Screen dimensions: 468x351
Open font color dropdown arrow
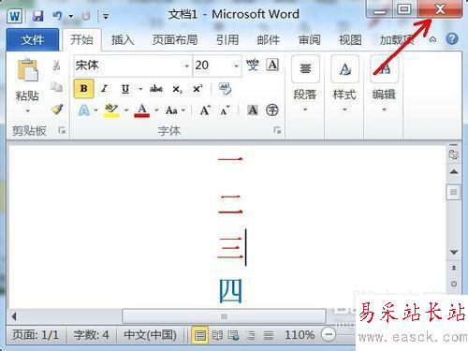[x=156, y=110]
